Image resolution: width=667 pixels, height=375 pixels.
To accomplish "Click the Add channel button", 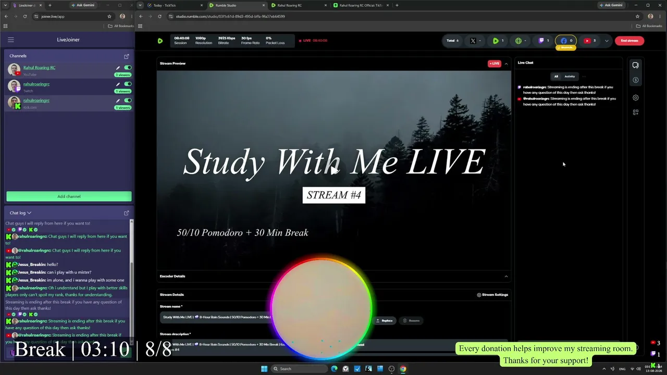I will 69,196.
